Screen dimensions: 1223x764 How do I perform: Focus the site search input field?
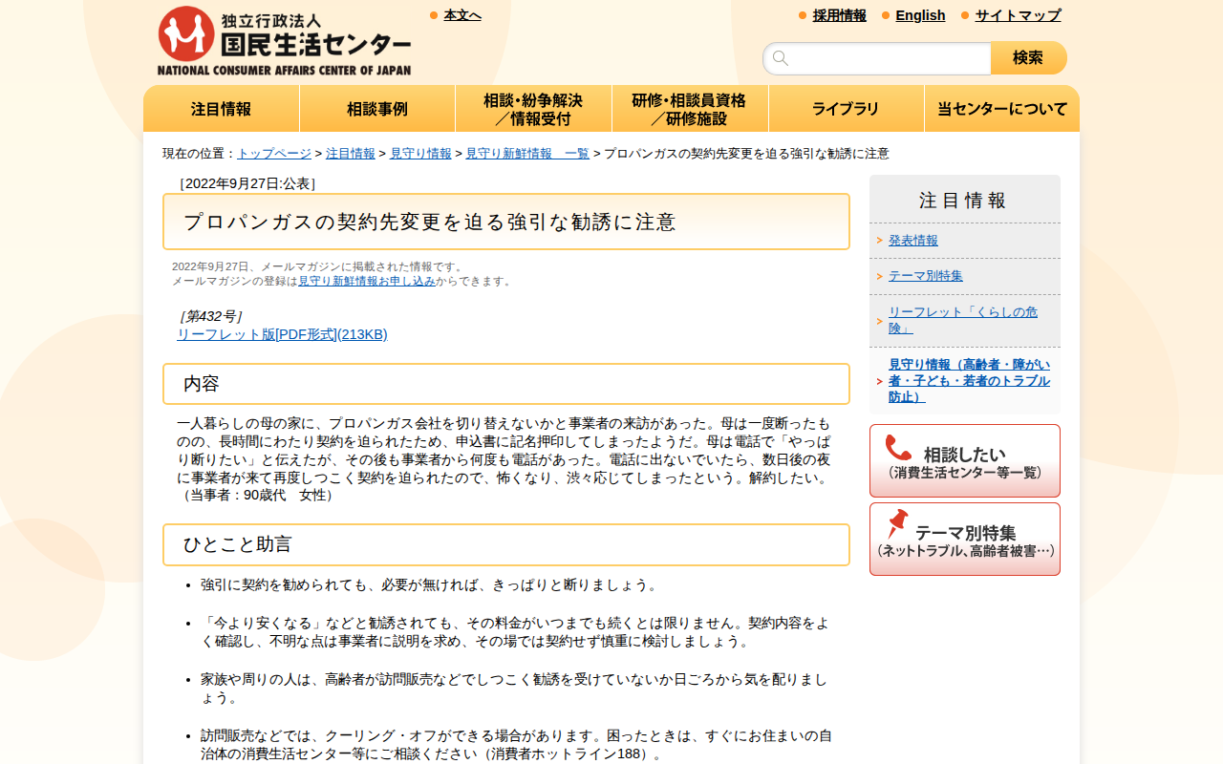tap(877, 58)
